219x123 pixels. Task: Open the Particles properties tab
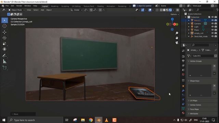click(183, 95)
